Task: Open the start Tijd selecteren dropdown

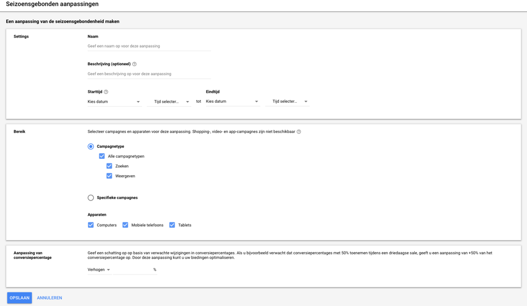Action: click(x=171, y=102)
